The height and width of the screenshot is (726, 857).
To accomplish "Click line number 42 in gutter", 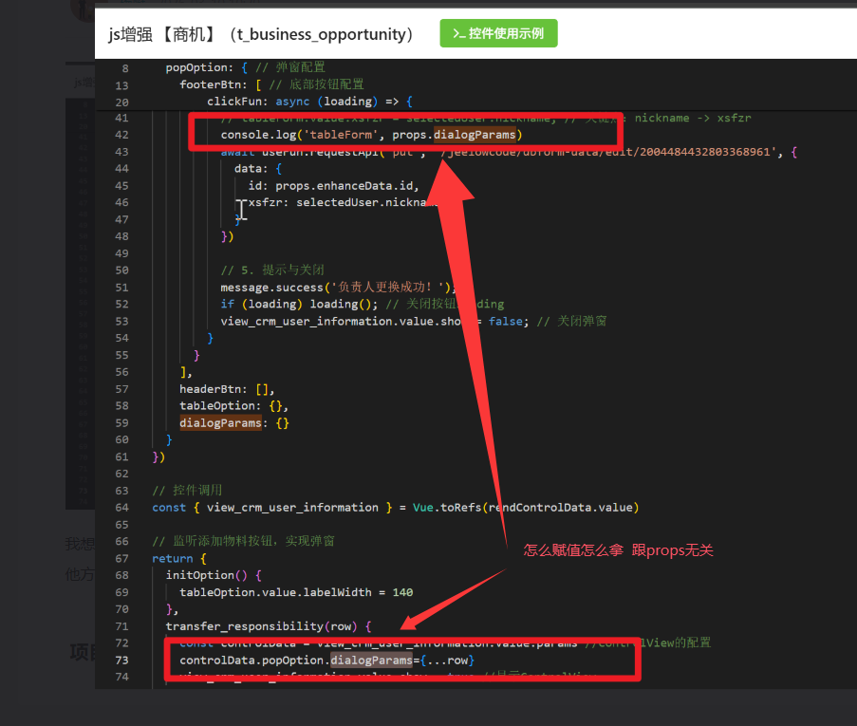I will click(x=121, y=135).
